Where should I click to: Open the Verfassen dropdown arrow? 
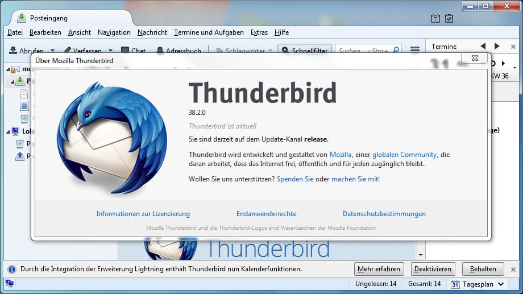110,51
